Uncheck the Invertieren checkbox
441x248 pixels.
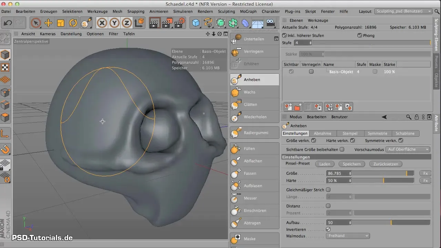tap(328, 229)
